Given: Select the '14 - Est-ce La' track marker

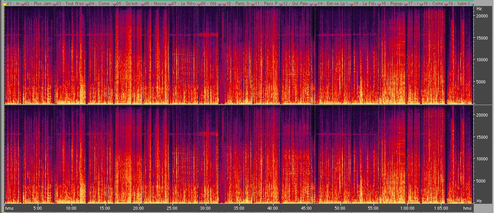Looking at the screenshot, I should (333, 4).
